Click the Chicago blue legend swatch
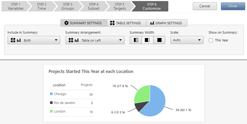Screen dimensions: 247x124 51,94
